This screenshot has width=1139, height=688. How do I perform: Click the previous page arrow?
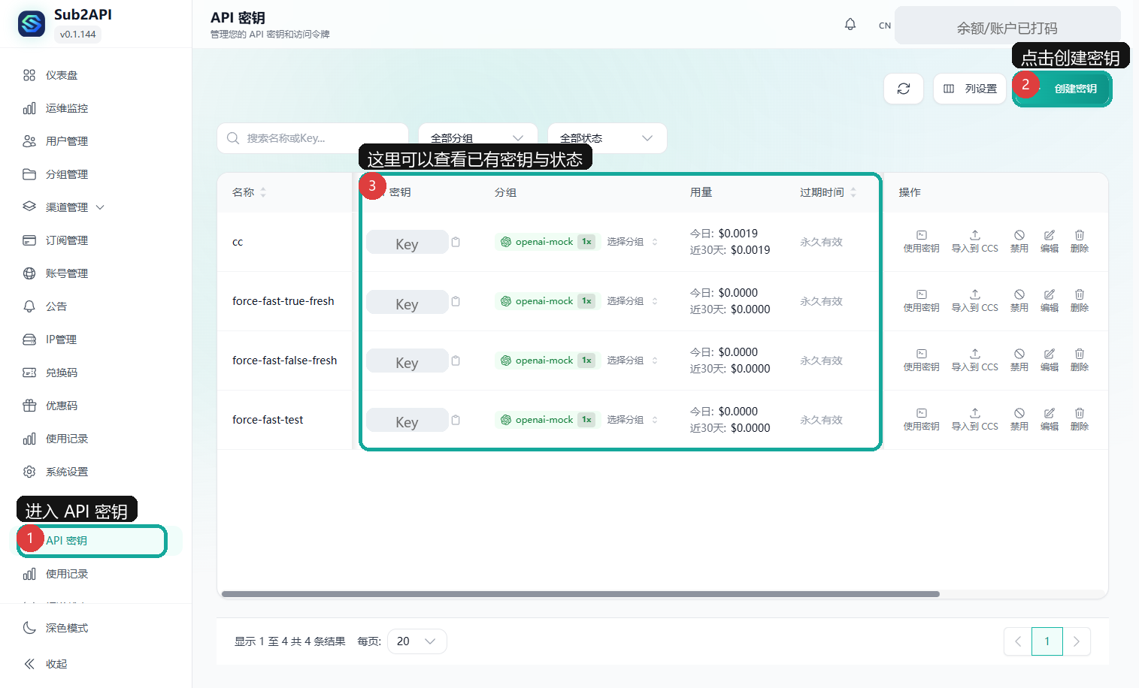tap(1018, 641)
